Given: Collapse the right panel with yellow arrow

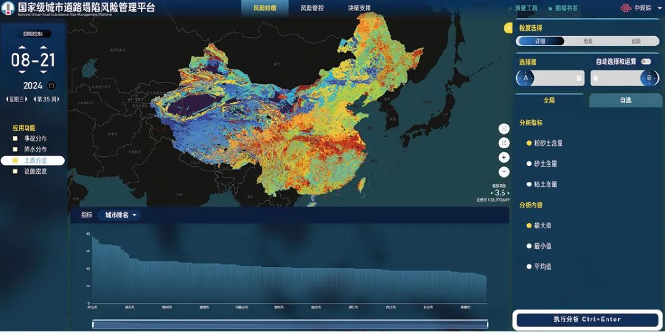Looking at the screenshot, I should point(507,28).
